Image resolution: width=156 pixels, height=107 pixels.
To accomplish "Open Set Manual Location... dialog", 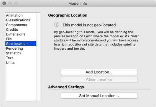I will click(x=99, y=96).
